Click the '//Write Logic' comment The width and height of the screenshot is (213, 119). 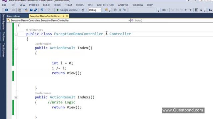coord(61,102)
